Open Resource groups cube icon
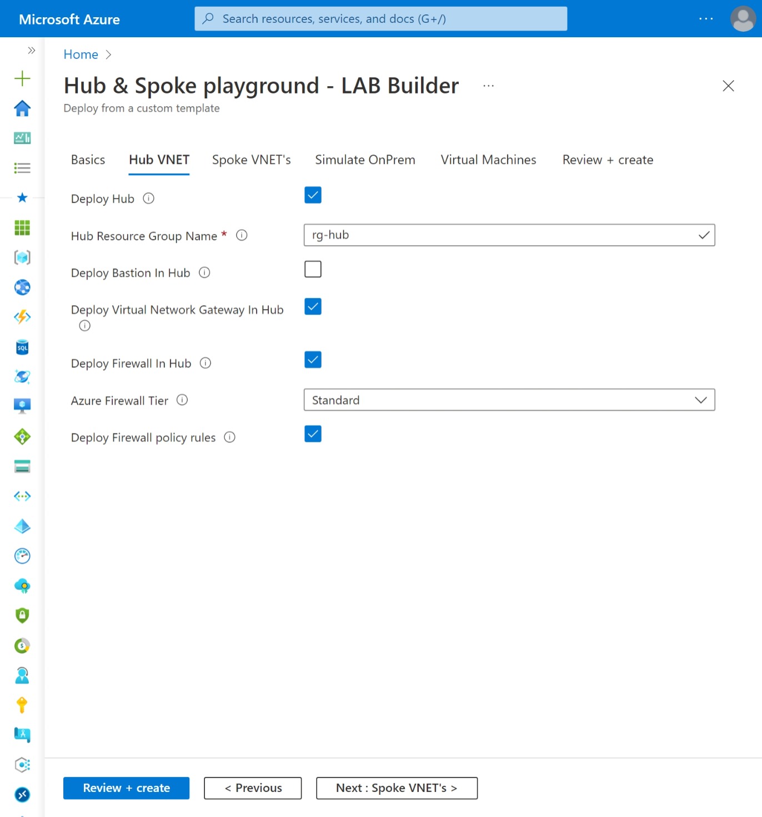The height and width of the screenshot is (817, 762). click(22, 257)
